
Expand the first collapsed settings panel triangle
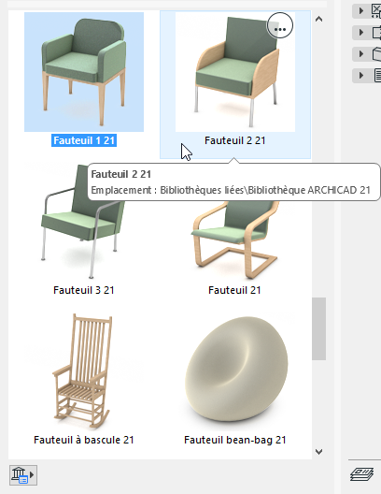tap(361, 10)
